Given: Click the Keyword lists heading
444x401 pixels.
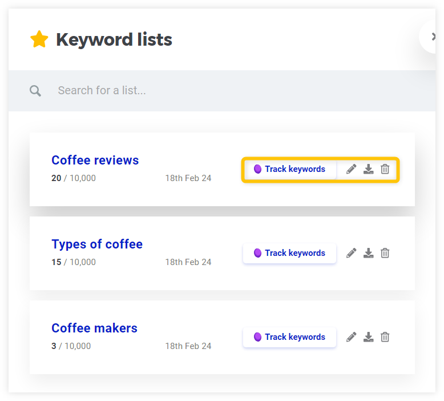Looking at the screenshot, I should pos(114,40).
